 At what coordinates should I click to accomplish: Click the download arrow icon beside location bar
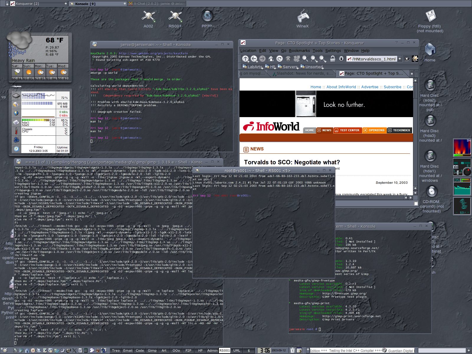pos(341,59)
